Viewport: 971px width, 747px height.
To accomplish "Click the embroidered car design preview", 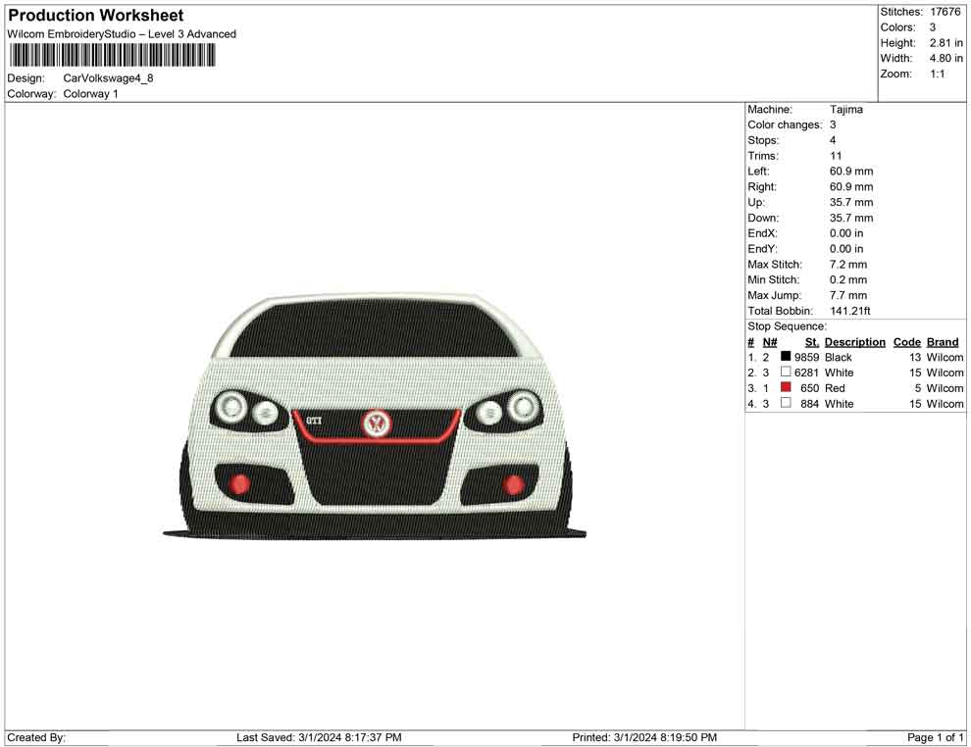I will click(x=375, y=416).
